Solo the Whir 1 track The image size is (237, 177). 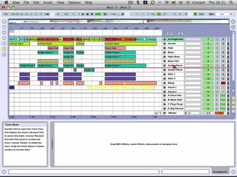[x=217, y=74]
